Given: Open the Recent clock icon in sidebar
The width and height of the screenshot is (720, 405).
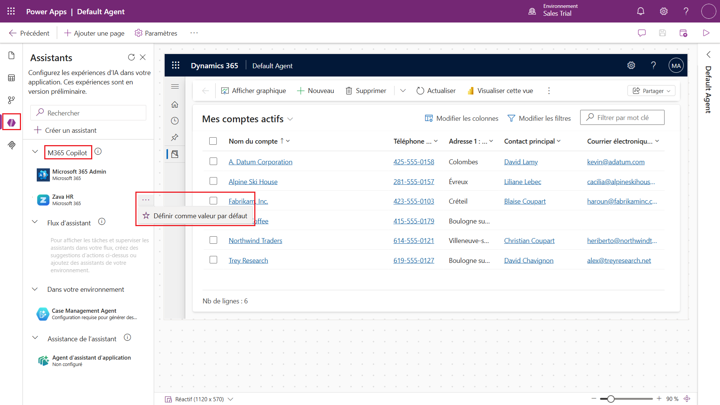Looking at the screenshot, I should pyautogui.click(x=175, y=121).
